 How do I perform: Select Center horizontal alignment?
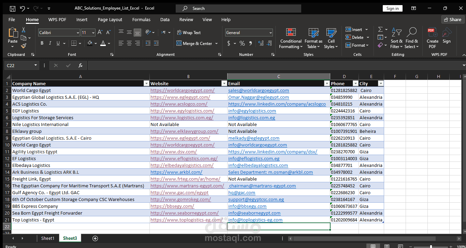tap(129, 43)
